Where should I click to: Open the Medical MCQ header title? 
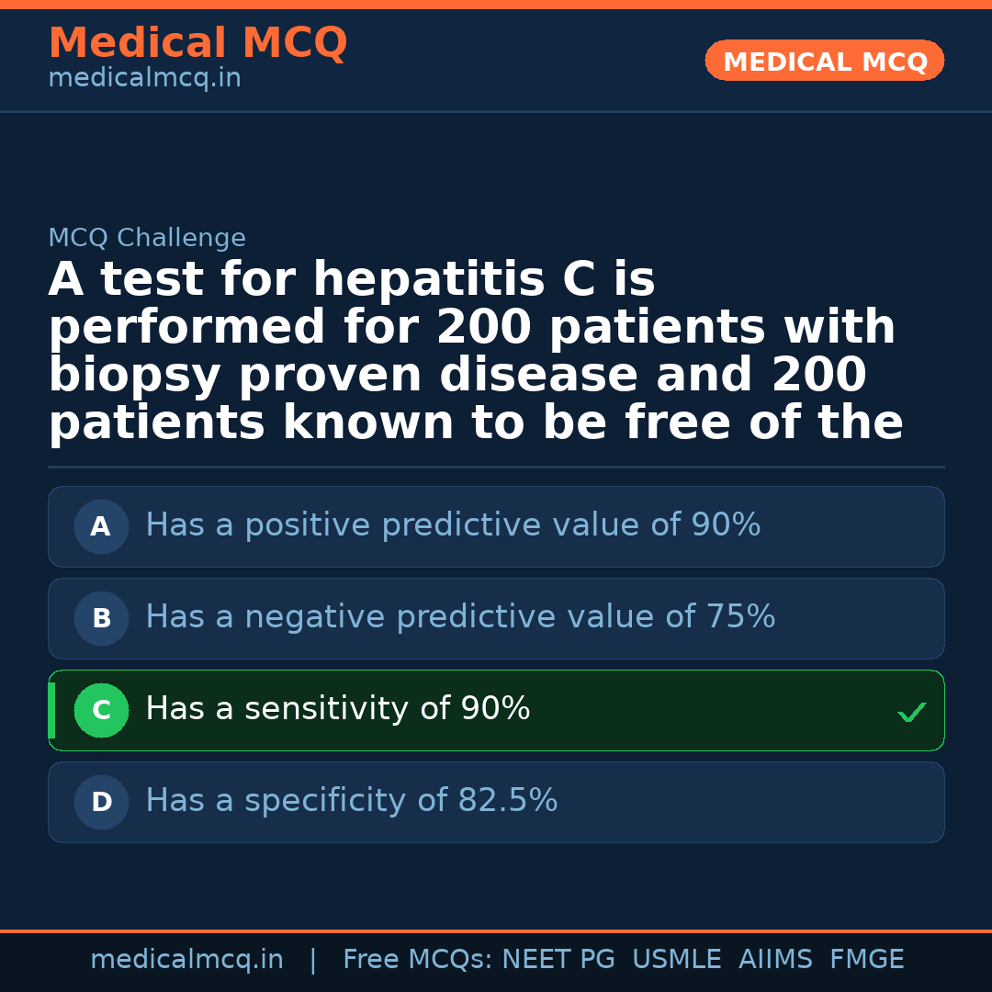click(x=197, y=43)
